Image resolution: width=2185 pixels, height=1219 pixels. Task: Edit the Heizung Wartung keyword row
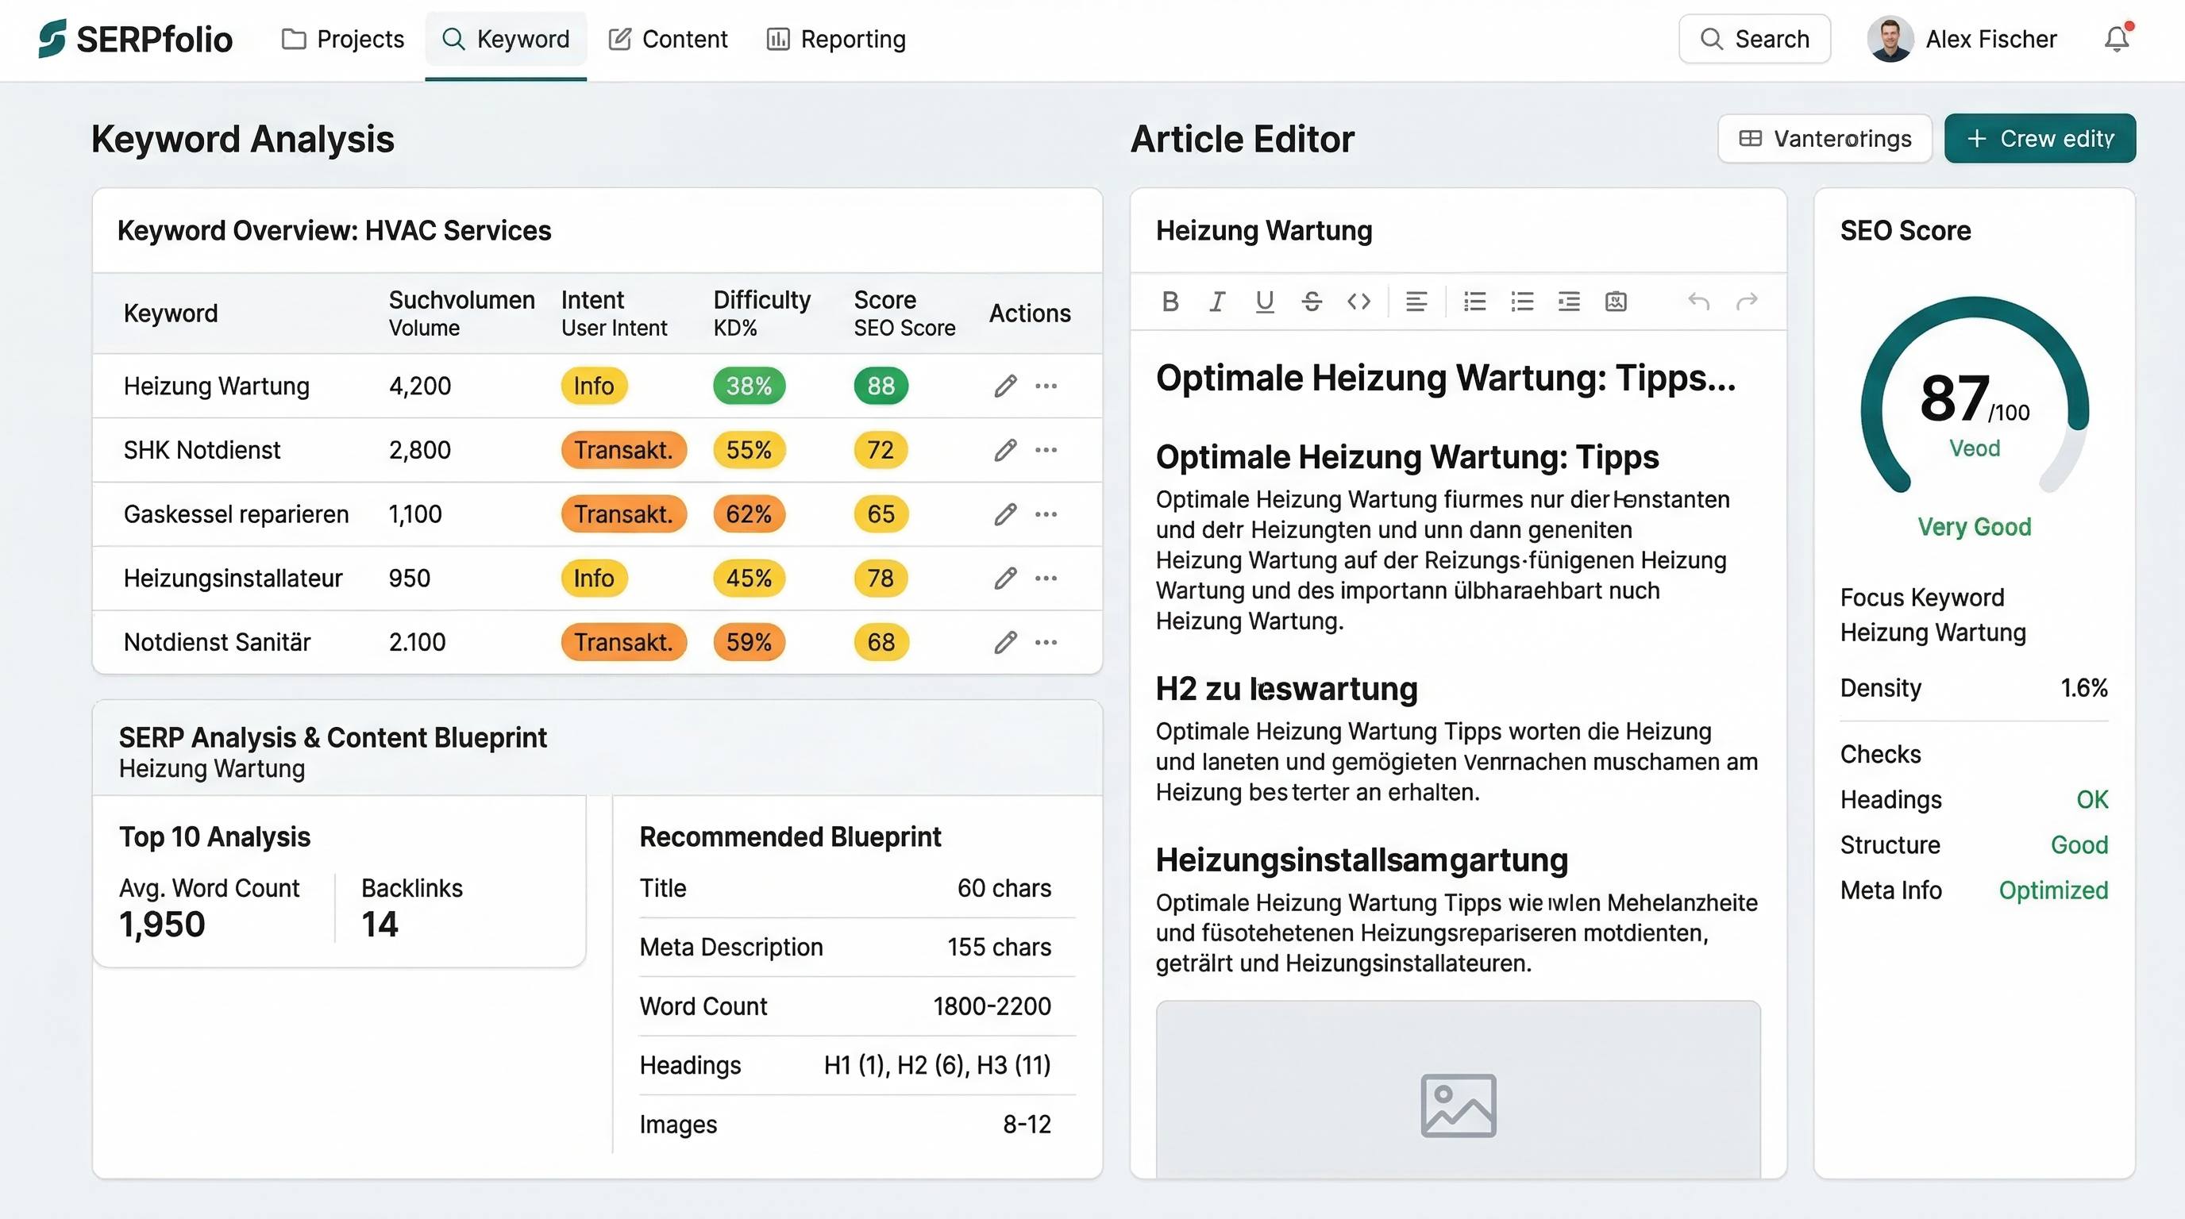(1004, 386)
